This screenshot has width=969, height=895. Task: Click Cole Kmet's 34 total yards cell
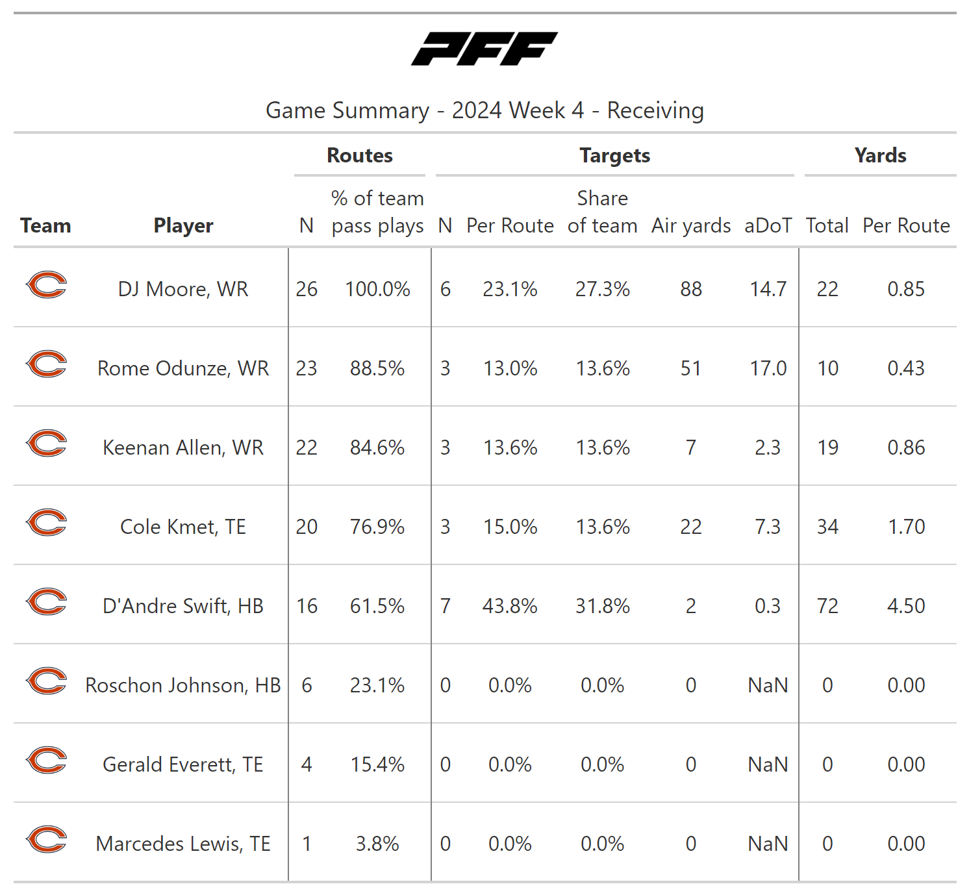(x=827, y=527)
